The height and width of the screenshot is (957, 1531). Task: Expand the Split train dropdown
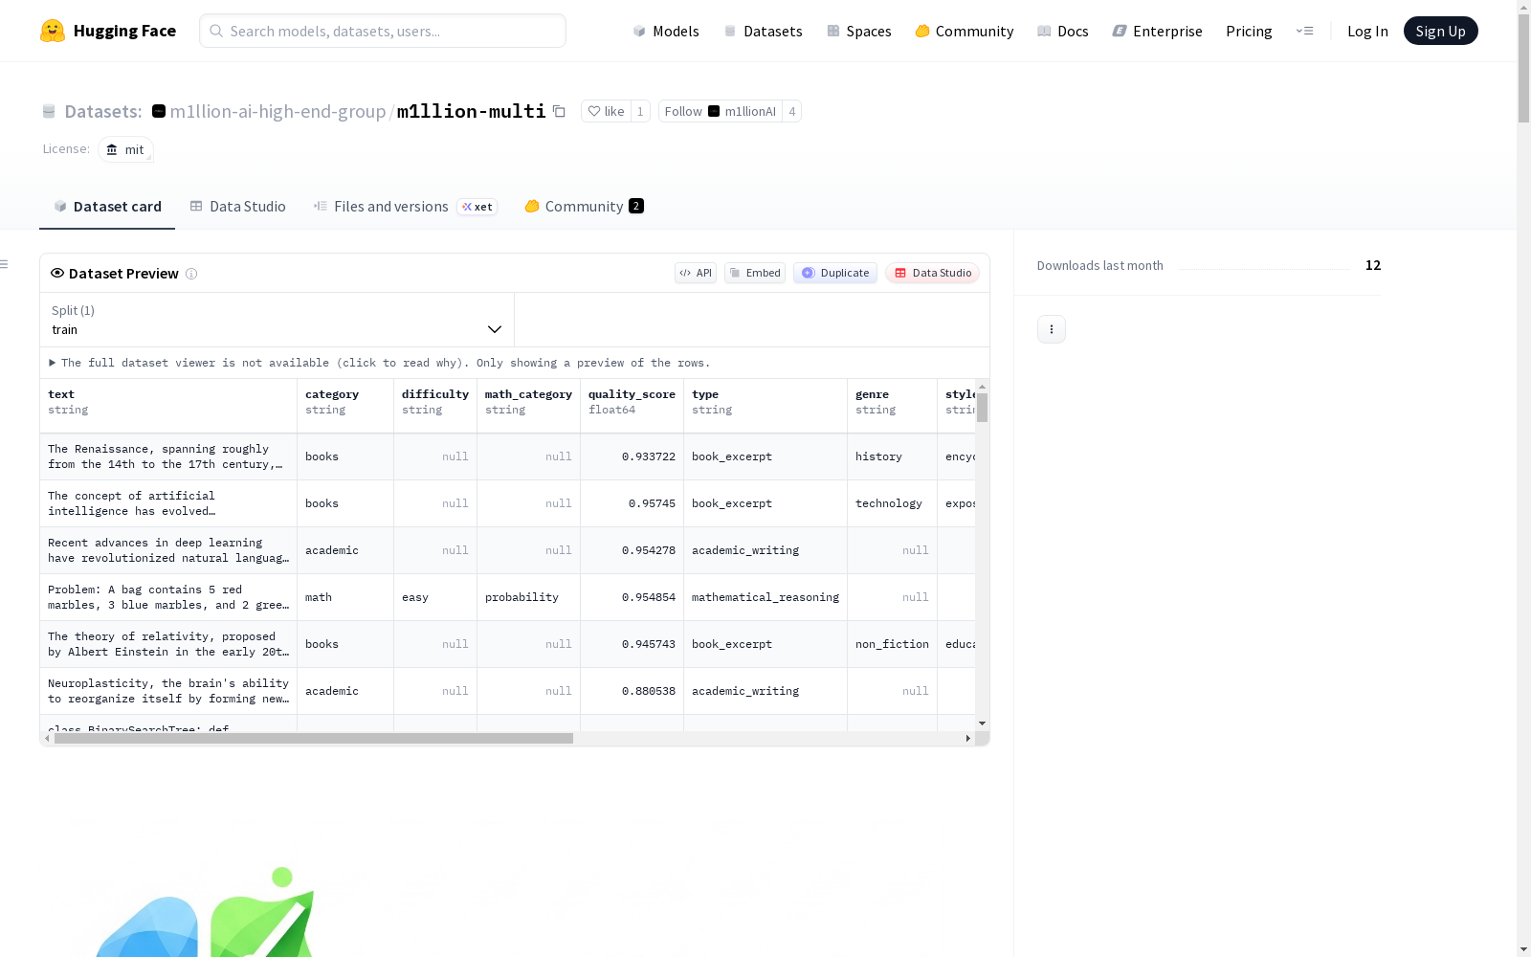[x=277, y=320]
